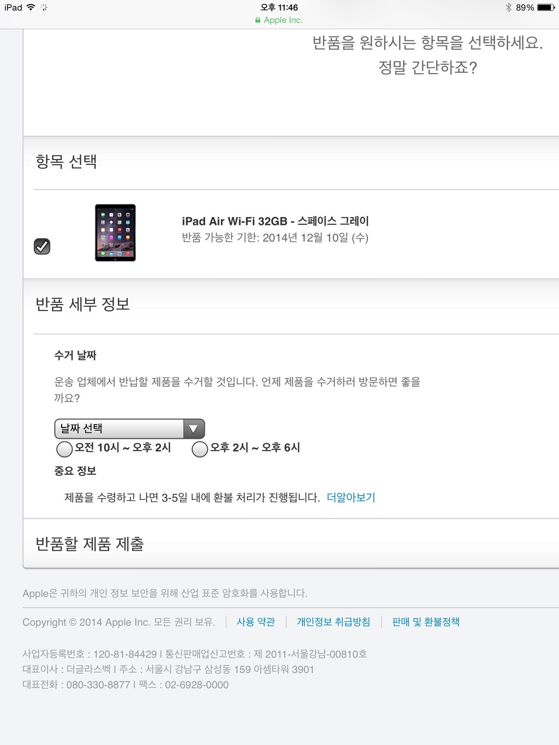Uncheck the iPad Air item checkbox
559x745 pixels.
coord(42,246)
